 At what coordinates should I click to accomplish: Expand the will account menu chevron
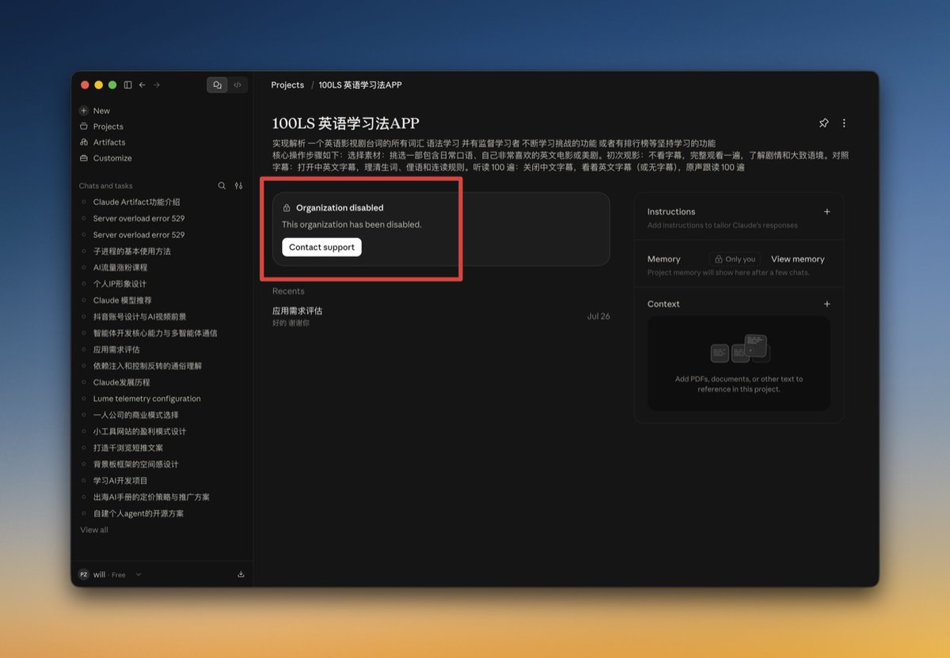(139, 574)
